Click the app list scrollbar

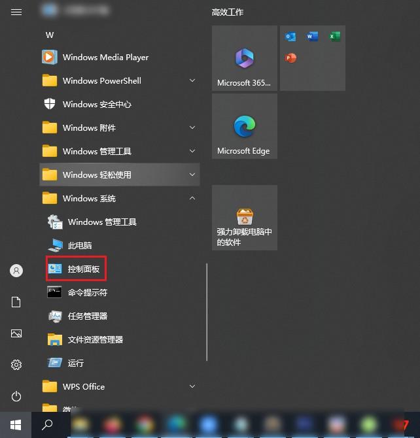click(x=207, y=312)
